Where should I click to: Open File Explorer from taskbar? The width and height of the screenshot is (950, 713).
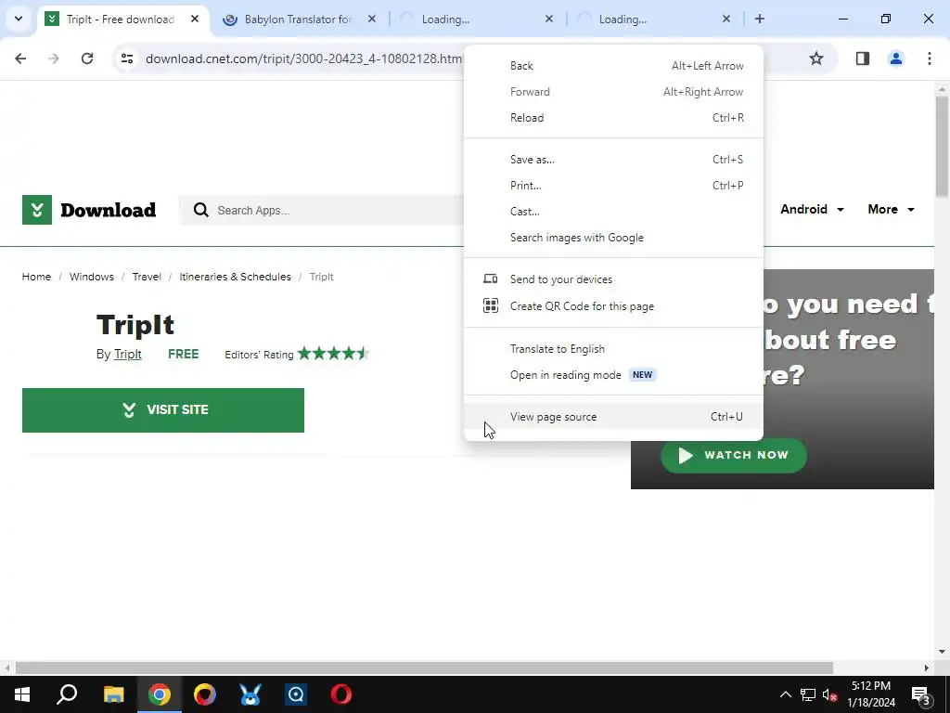113,694
